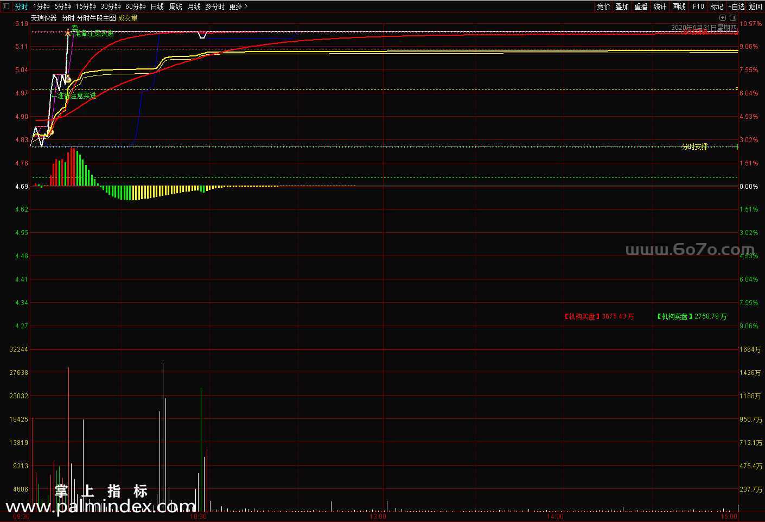The image size is (765, 522).
Task: Click the lower 准备注意买进 signal label
Action: [74, 96]
